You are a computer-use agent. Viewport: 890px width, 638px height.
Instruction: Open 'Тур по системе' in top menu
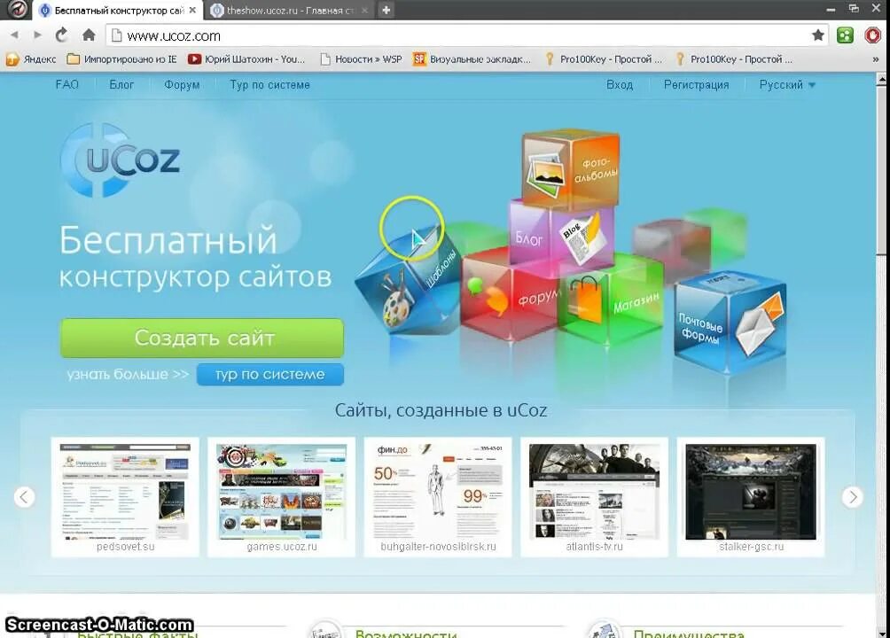tap(269, 84)
